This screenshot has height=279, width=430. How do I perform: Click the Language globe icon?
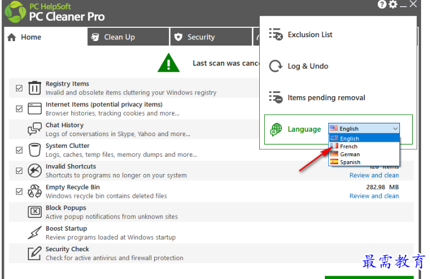276,129
